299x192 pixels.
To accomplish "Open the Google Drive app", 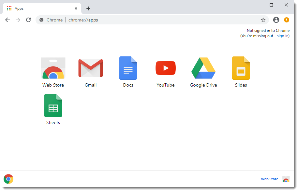I will coord(203,68).
